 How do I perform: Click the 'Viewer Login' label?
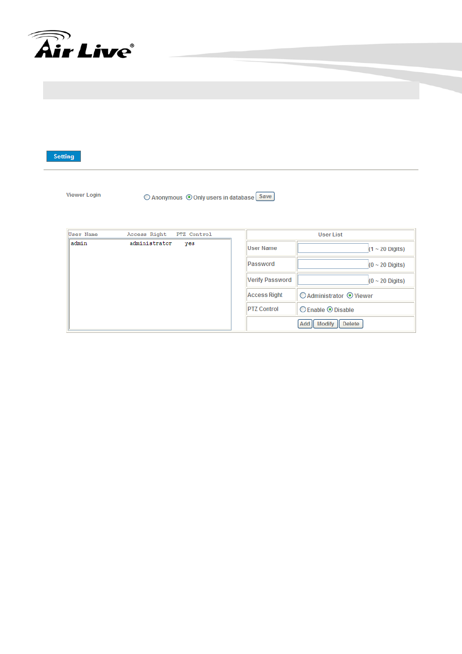tap(83, 195)
